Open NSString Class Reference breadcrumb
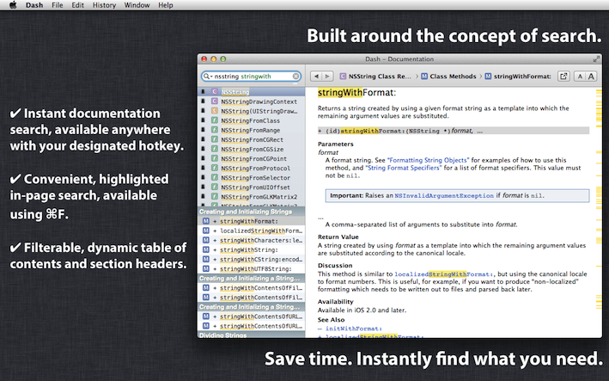Viewport: 609px width, 381px height. coord(375,77)
